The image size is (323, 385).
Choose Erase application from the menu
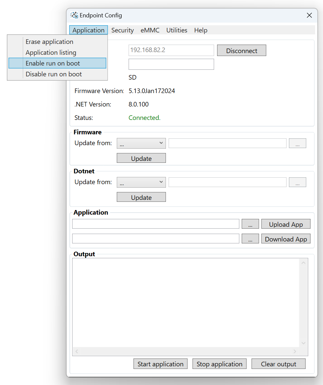click(49, 42)
